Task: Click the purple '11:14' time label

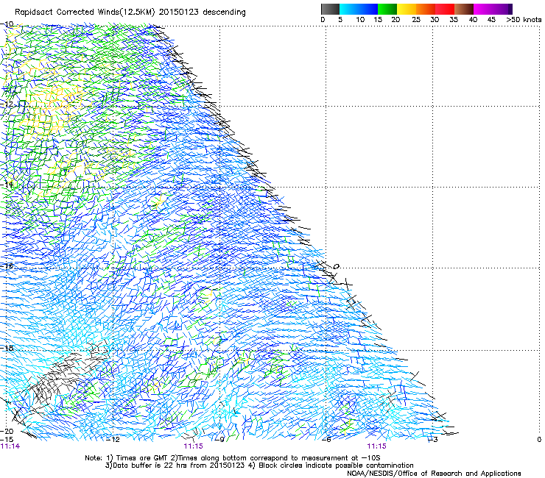Action: click(x=10, y=446)
